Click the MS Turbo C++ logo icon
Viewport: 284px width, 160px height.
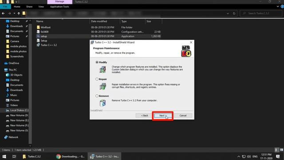point(186,51)
